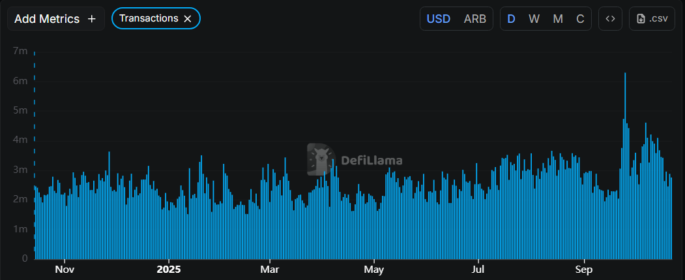The image size is (685, 280).
Task: Click the file download icon in .csv button
Action: pyautogui.click(x=641, y=19)
